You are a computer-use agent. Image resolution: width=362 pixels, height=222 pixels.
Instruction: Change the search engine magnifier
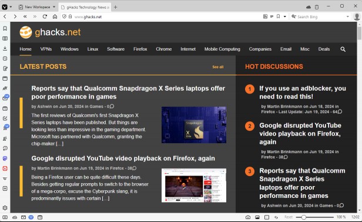(294, 16)
